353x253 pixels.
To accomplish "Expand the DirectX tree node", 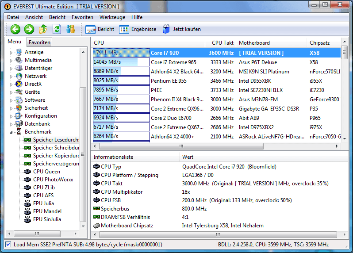I will click(x=11, y=84).
